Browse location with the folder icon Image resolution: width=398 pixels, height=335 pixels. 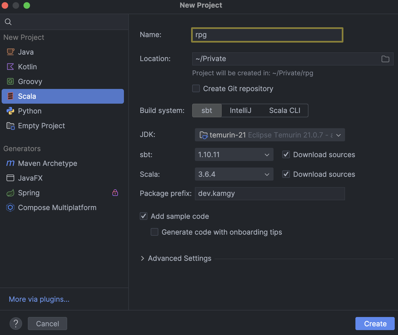[385, 59]
